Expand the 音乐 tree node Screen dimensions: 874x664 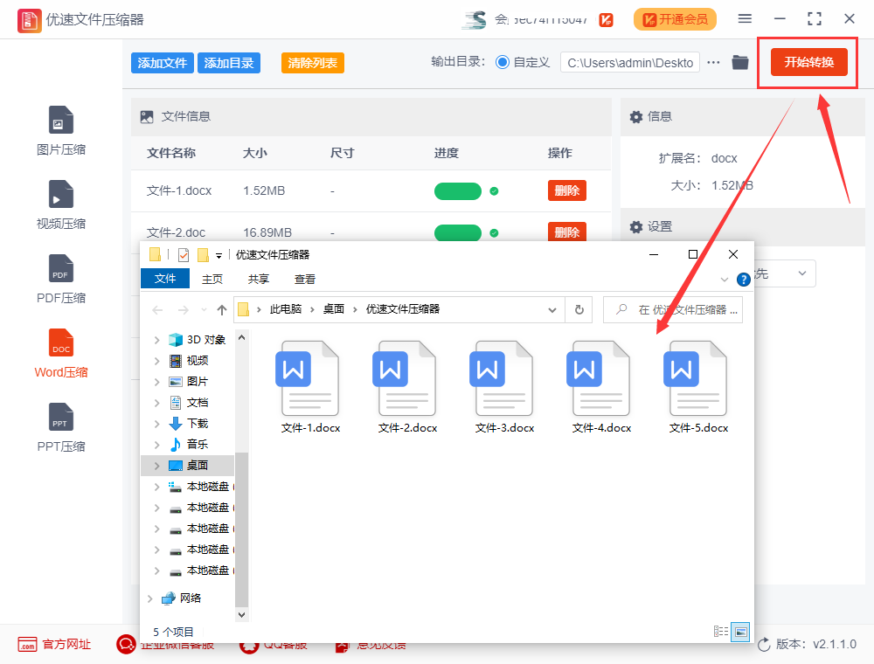point(156,445)
